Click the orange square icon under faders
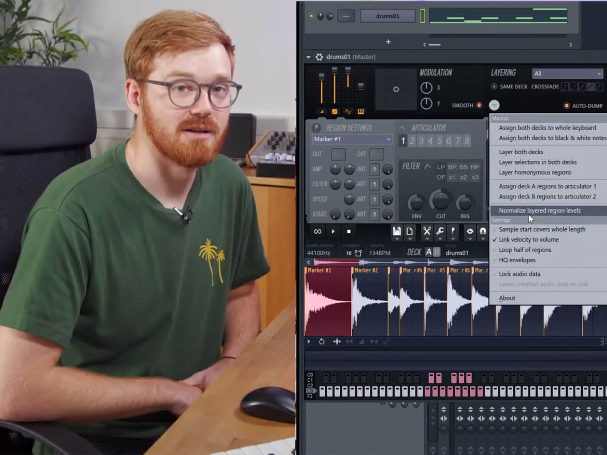The image size is (607, 455). [335, 112]
